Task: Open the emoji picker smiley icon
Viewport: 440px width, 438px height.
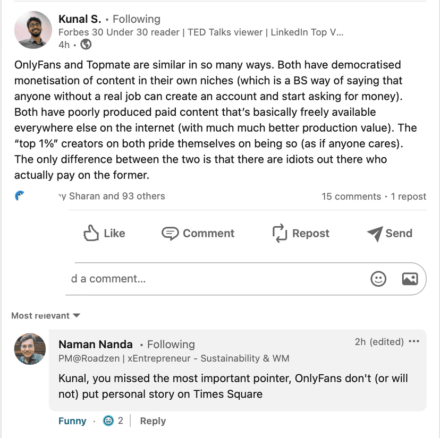Action: (378, 279)
